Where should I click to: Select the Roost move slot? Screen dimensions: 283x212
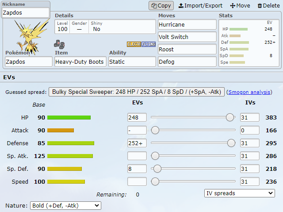click(187, 49)
